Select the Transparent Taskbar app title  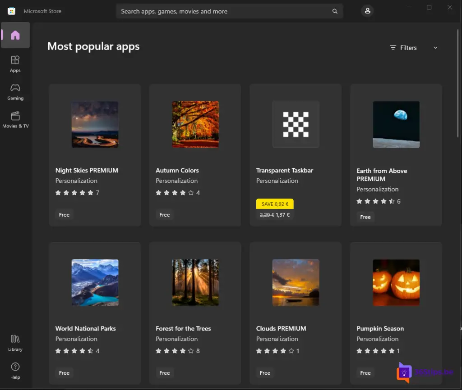coord(284,170)
